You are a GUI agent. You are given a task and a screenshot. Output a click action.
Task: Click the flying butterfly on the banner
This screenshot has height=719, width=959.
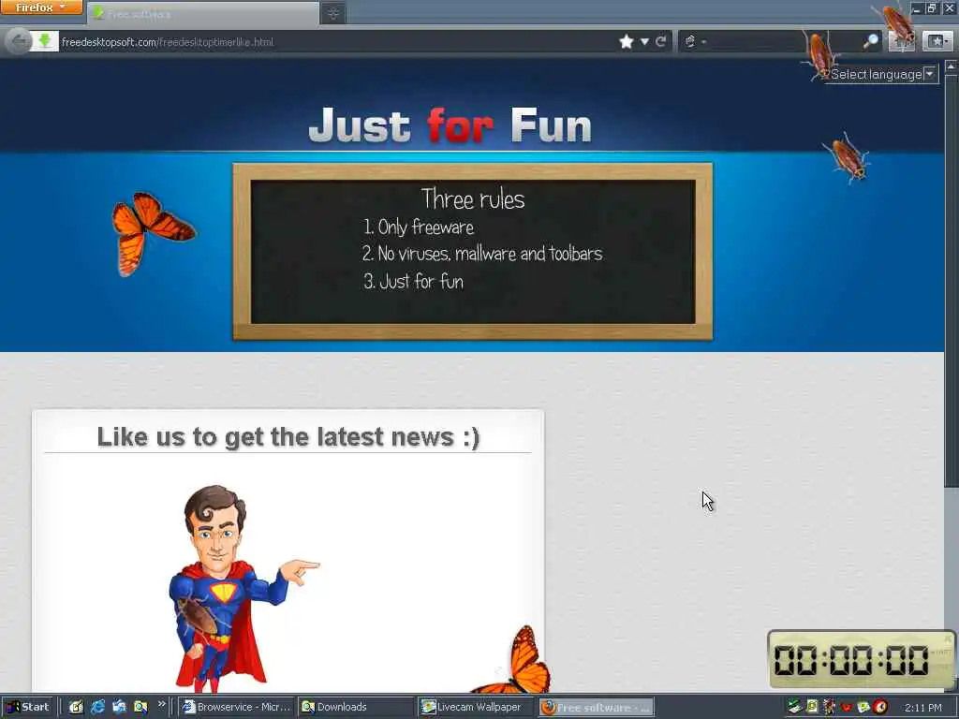click(x=153, y=233)
